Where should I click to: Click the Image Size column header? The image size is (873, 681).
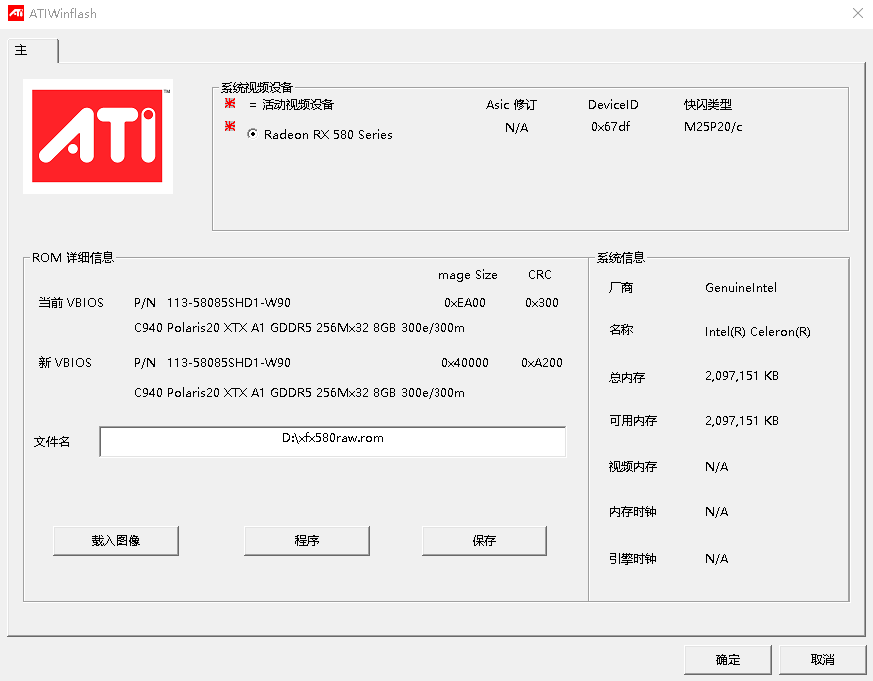[x=466, y=275]
